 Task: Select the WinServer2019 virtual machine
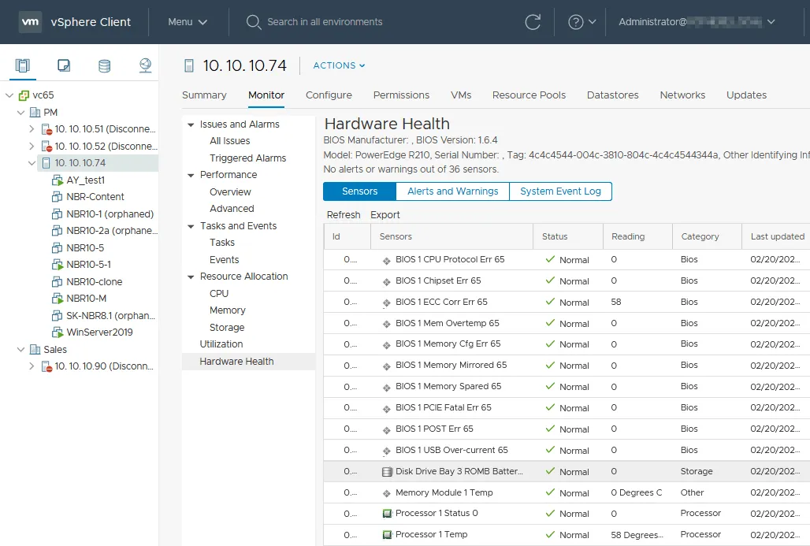[x=99, y=332]
